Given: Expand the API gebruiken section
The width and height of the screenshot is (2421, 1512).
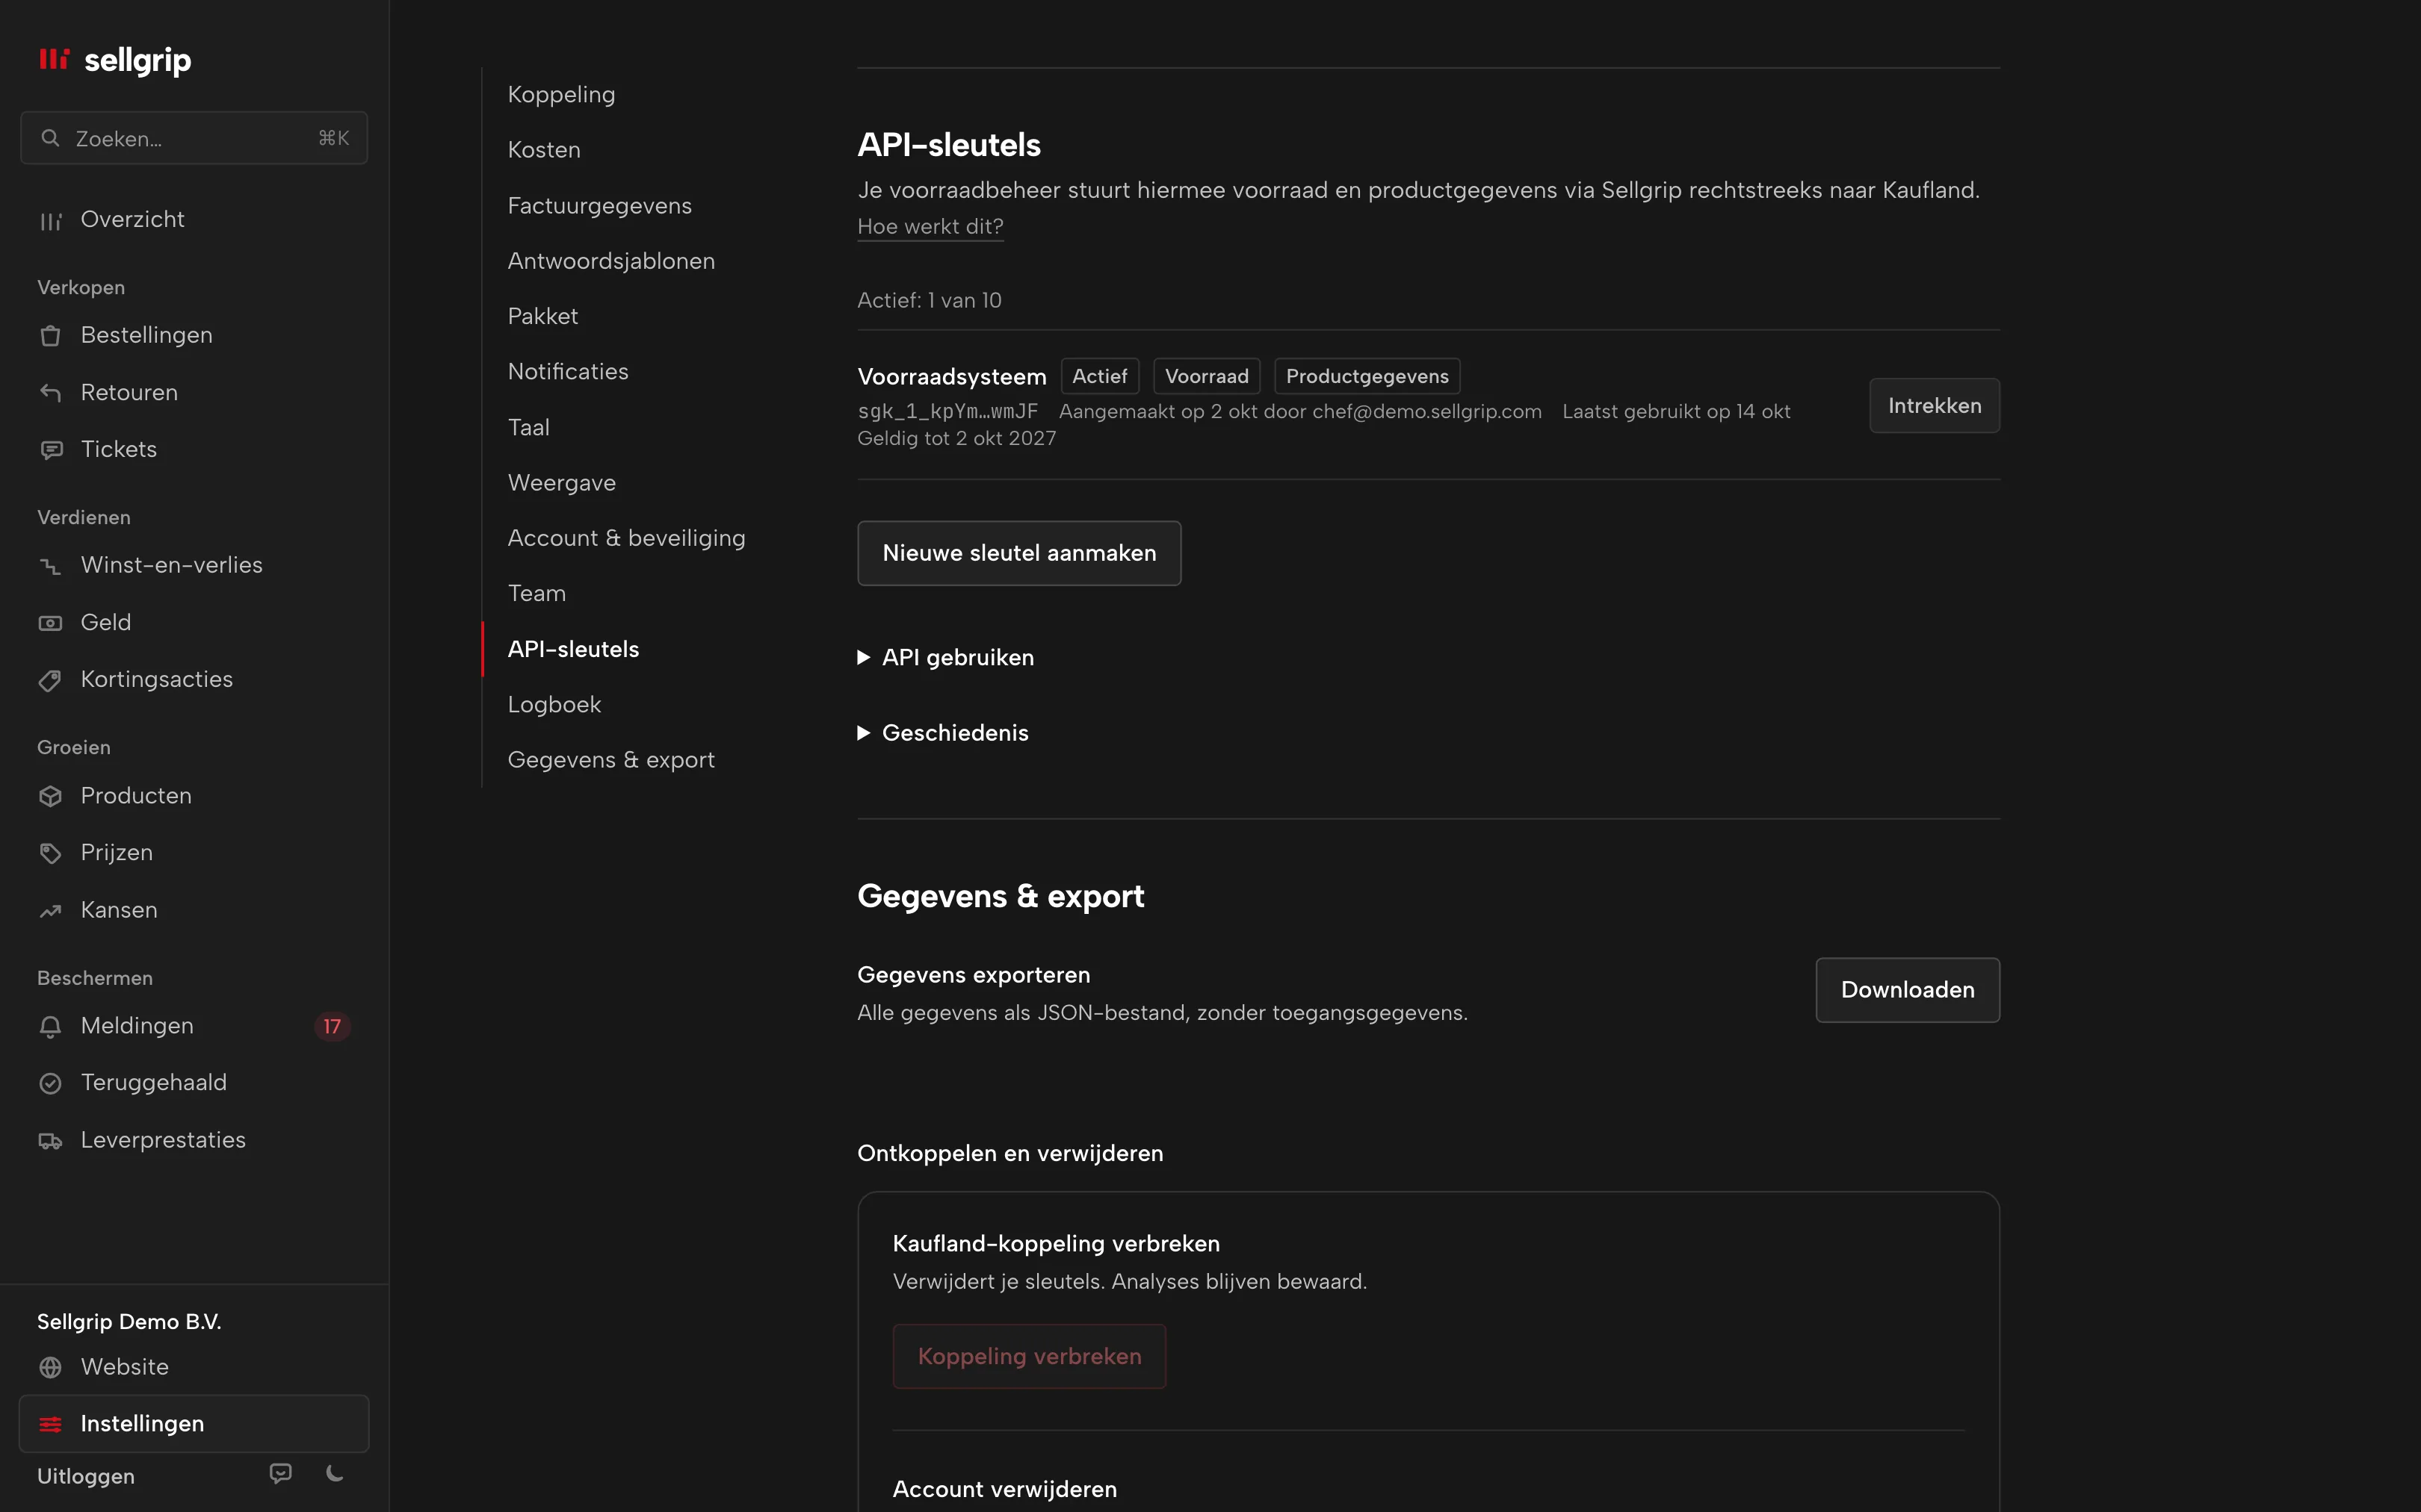Looking at the screenshot, I should pyautogui.click(x=947, y=657).
